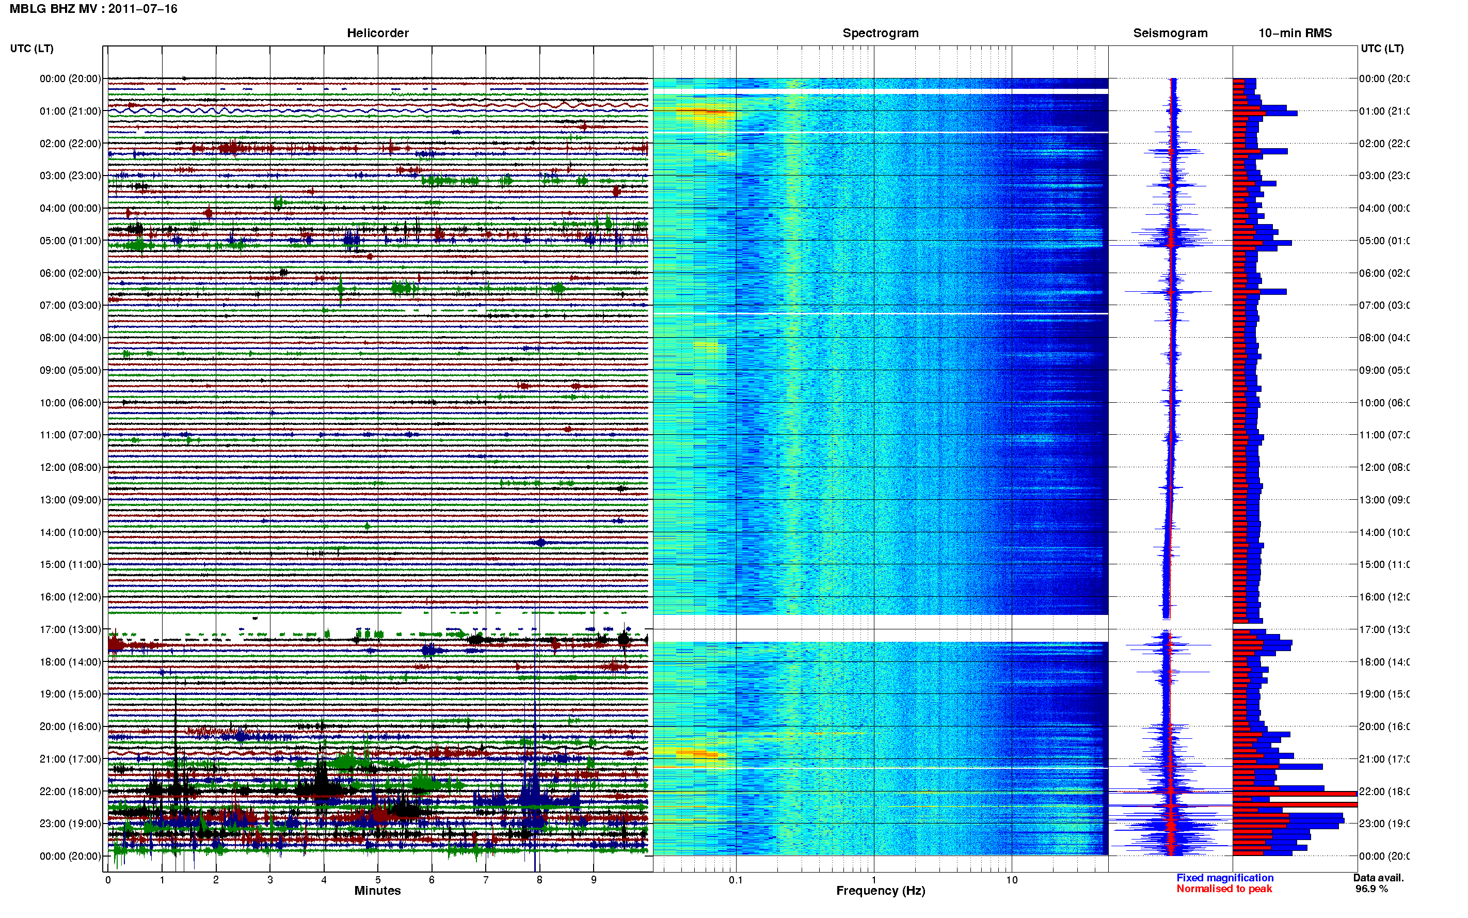Click the left time label '10:00 (06:00)'
This screenshot has width=1468, height=918.
point(70,403)
